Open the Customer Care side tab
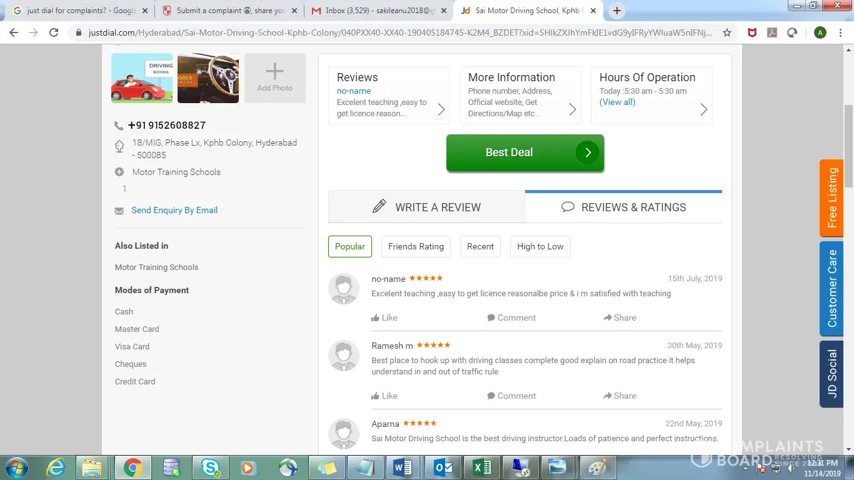 click(x=831, y=289)
